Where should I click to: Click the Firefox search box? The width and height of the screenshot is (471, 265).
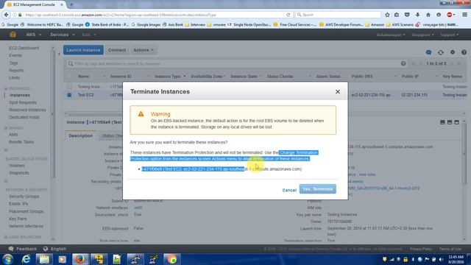[338, 15]
